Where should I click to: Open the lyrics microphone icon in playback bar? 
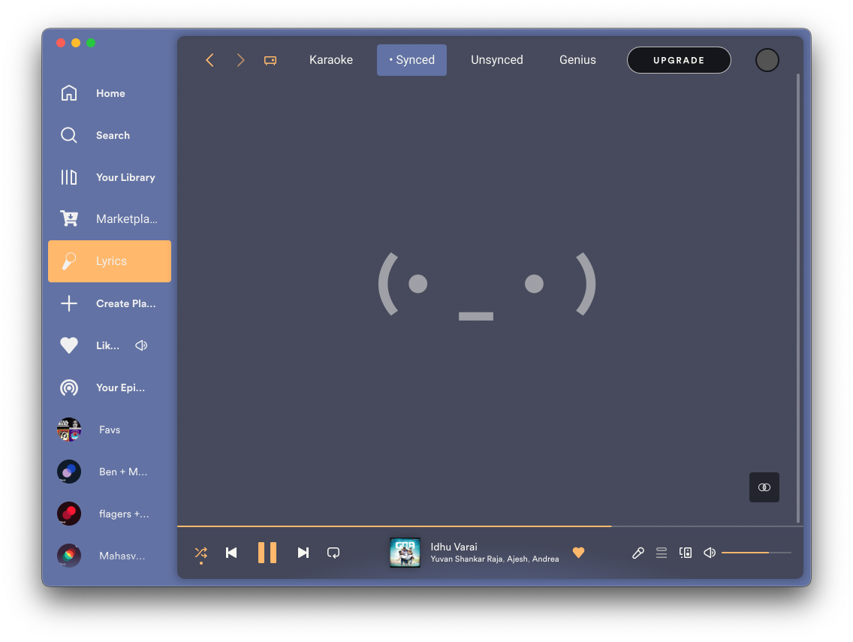[x=637, y=553]
